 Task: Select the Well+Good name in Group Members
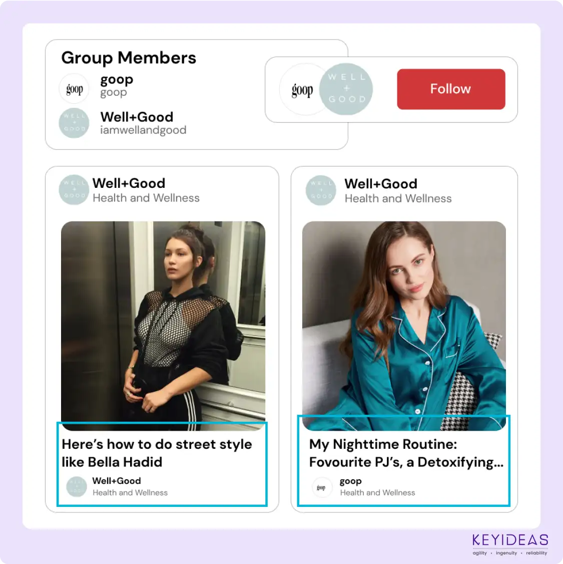pos(137,117)
